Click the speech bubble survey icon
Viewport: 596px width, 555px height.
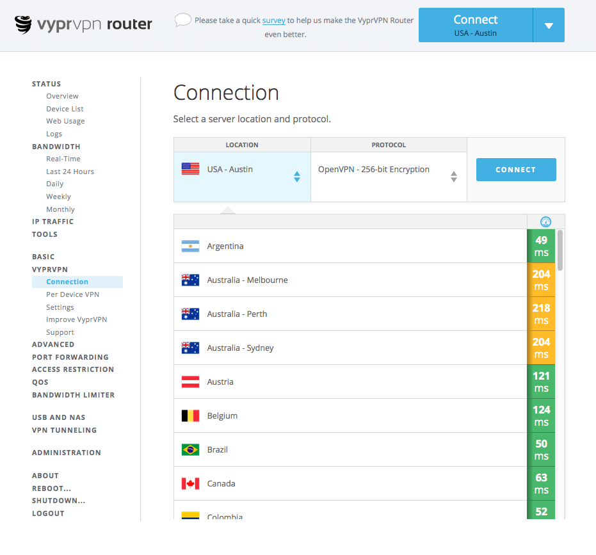(183, 20)
